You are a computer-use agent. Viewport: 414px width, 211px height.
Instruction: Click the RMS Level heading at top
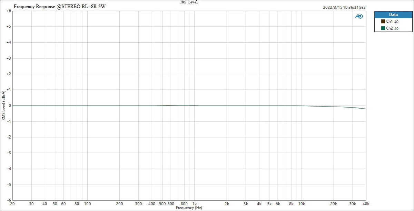click(x=189, y=2)
